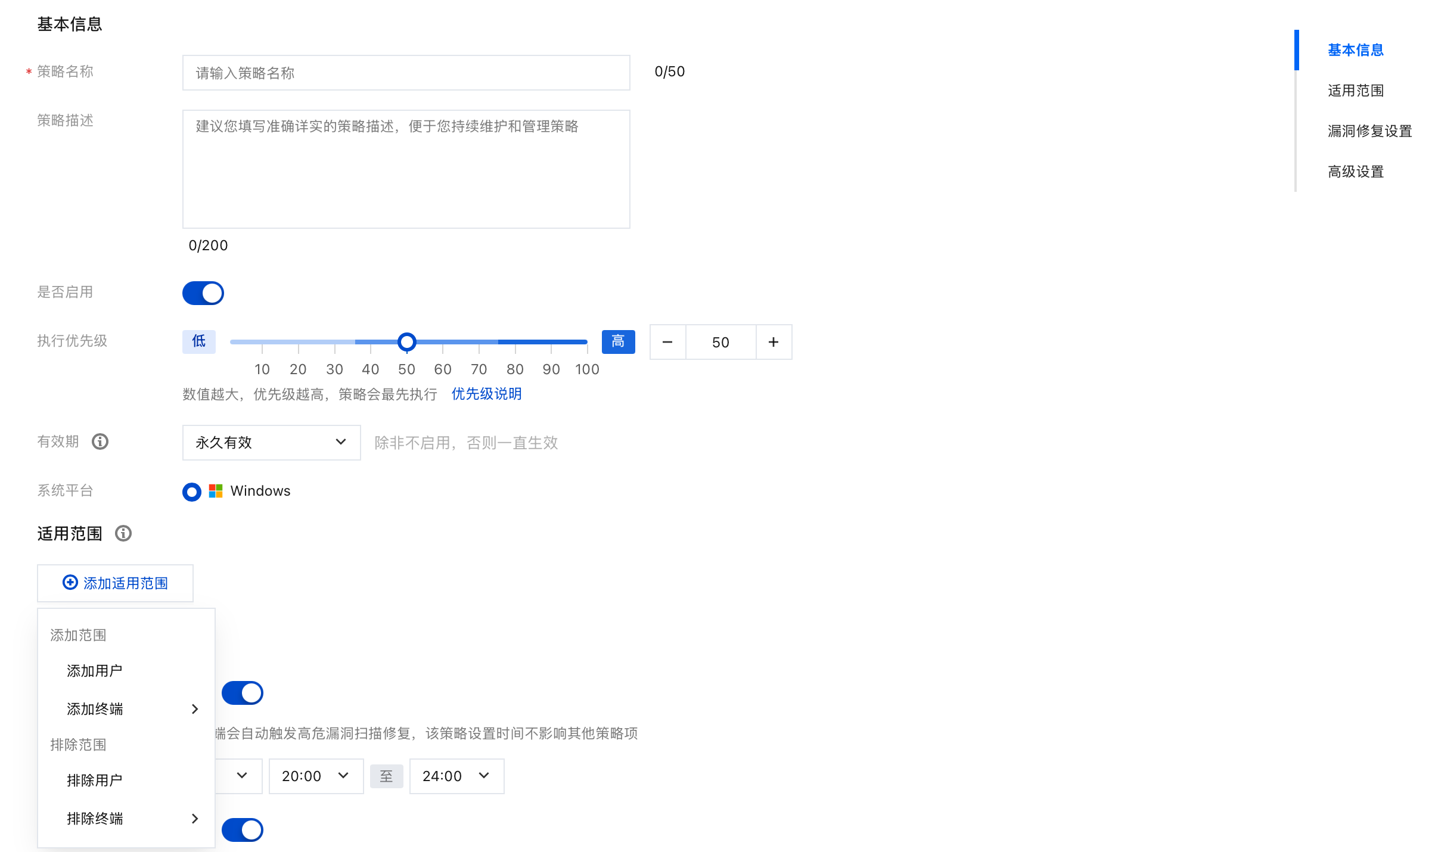This screenshot has height=852, width=1435.
Task: Open the 永久有效 validity dropdown
Action: [271, 443]
